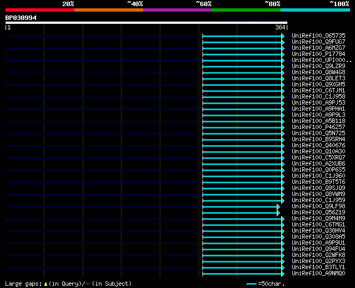This screenshot has height=288, width=355.
Task: Select the UniRef100_A9PJ53 label
Action: (x=318, y=102)
